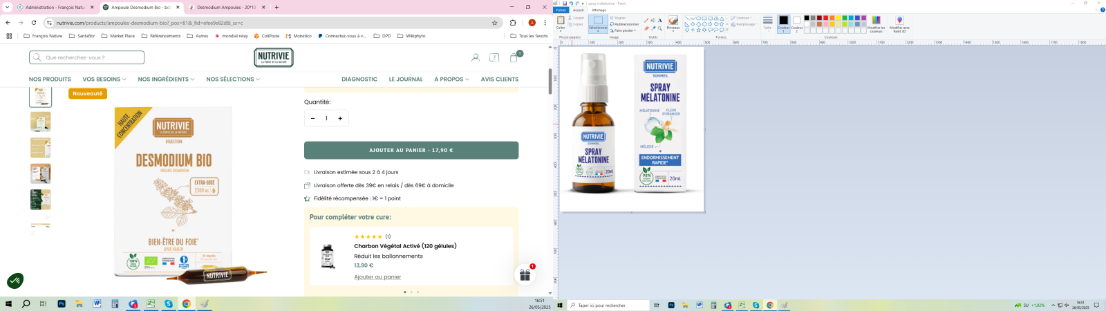Activate the Color picker eyedropper in Paint
Image resolution: width=1106 pixels, height=311 pixels.
pyautogui.click(x=653, y=28)
